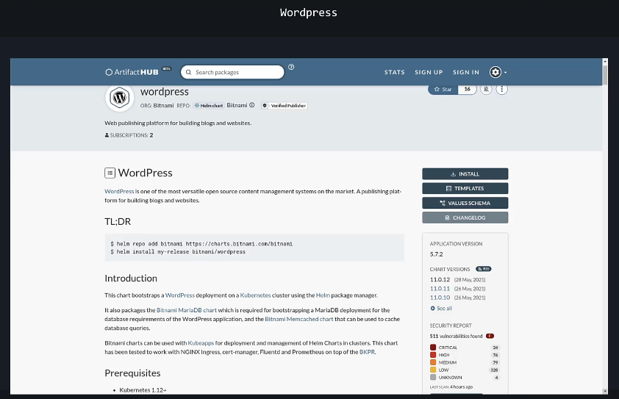Viewport: 619px width, 399px height.
Task: Open the Kubernetes link
Action: [255, 295]
